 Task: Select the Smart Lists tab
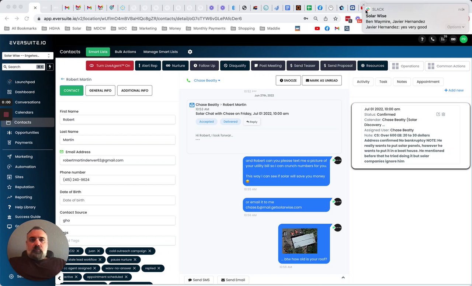click(x=98, y=52)
